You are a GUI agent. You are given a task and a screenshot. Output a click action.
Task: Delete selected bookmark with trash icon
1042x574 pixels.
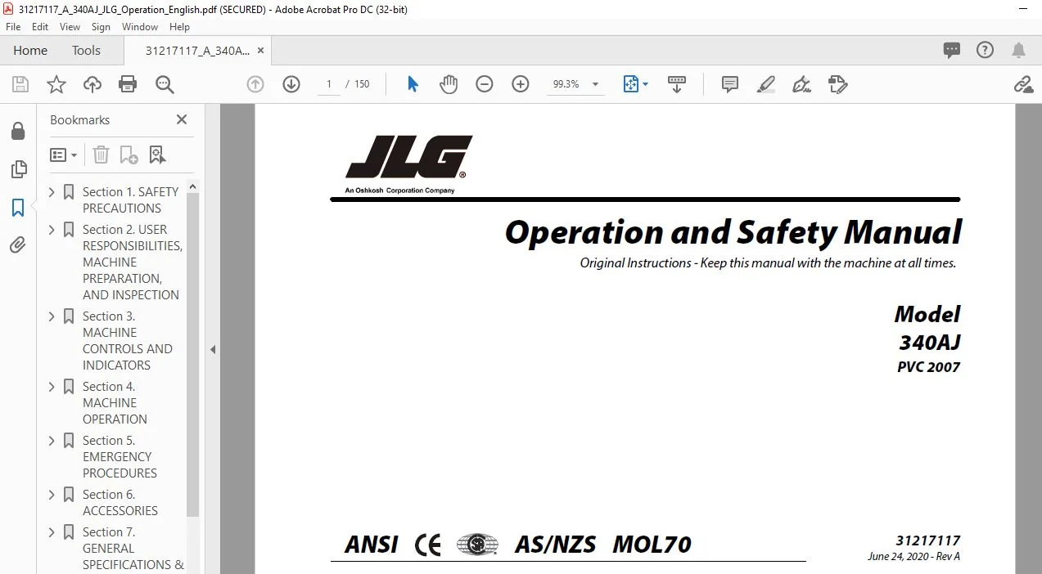[x=101, y=155]
